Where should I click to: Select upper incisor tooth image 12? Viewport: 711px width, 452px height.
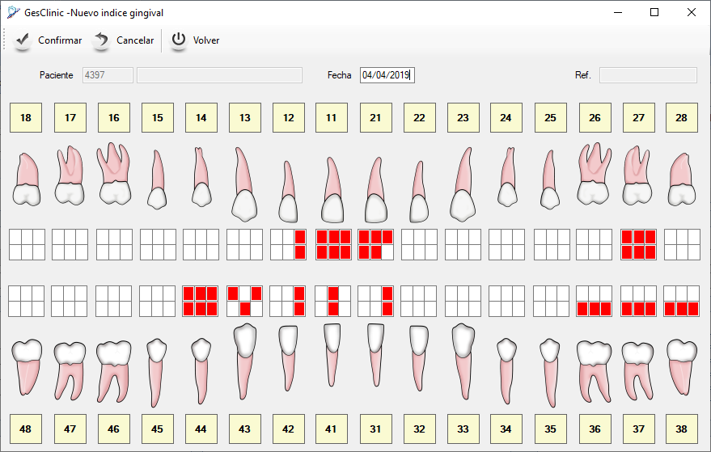coord(288,192)
